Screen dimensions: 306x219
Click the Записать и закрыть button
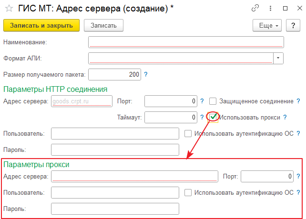click(41, 25)
